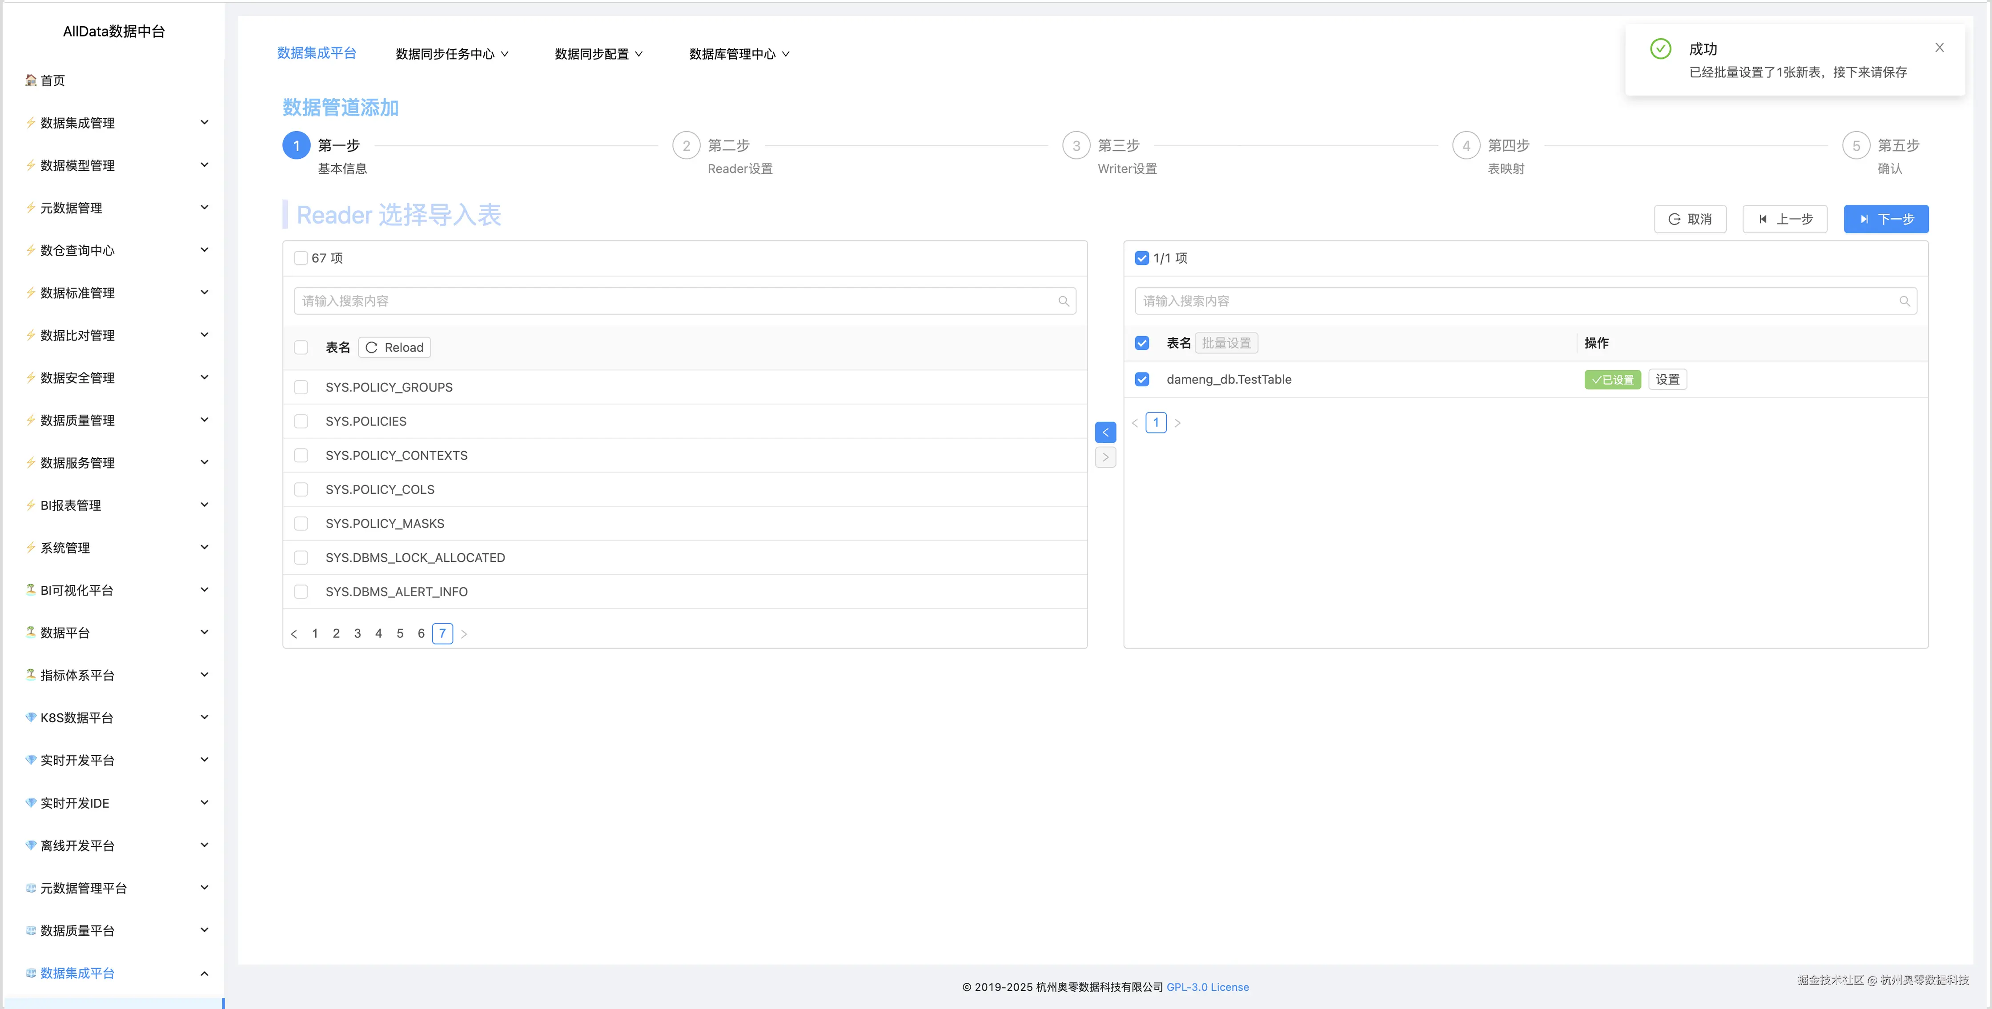1992x1009 pixels.
Task: Click search icon in right table search box
Action: pyautogui.click(x=1904, y=301)
